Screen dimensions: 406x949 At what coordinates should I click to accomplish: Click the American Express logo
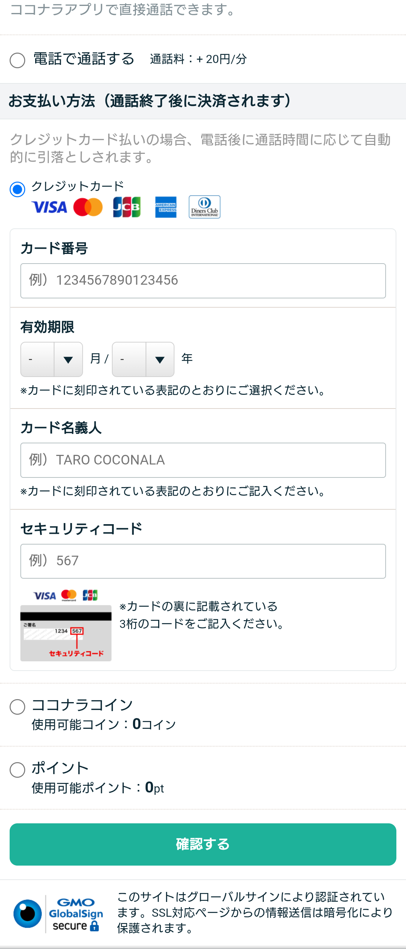click(x=166, y=207)
